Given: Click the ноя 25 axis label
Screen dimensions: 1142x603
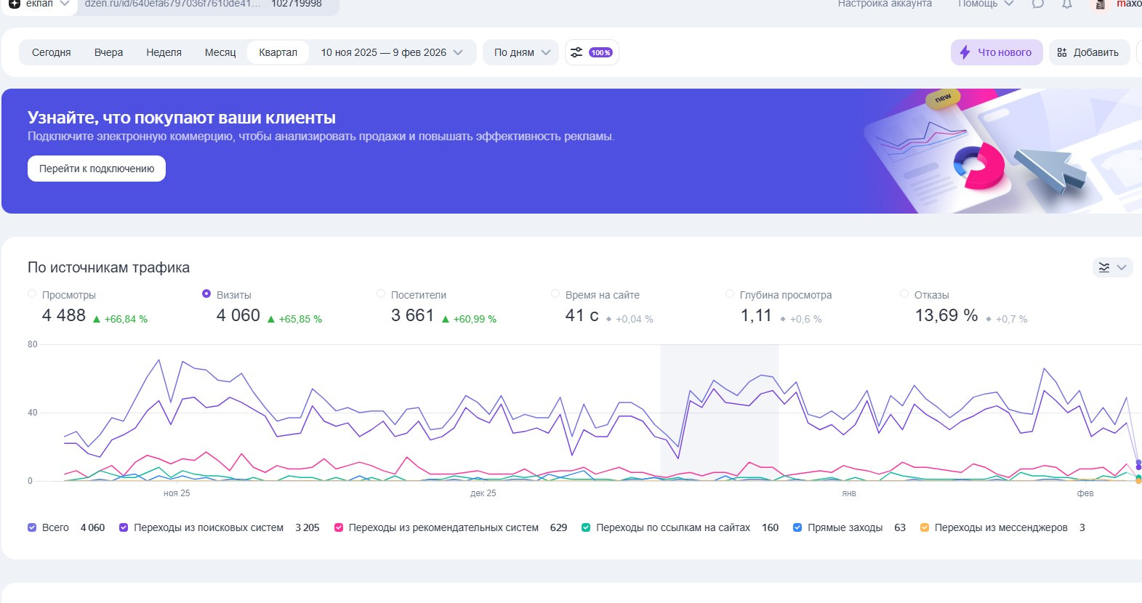Looking at the screenshot, I should click(x=177, y=493).
